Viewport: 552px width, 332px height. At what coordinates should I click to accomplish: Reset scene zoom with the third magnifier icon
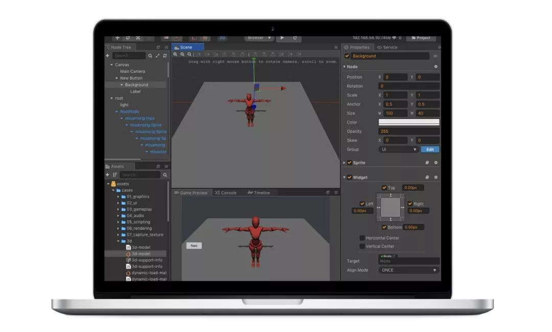[x=190, y=54]
